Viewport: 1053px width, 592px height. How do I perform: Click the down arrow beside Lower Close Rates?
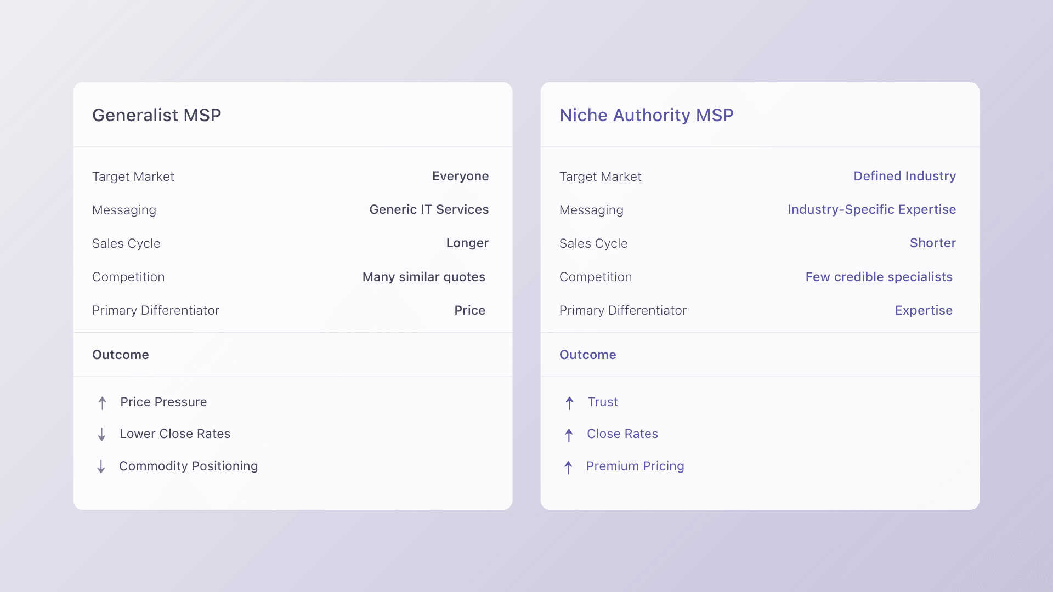pos(101,435)
